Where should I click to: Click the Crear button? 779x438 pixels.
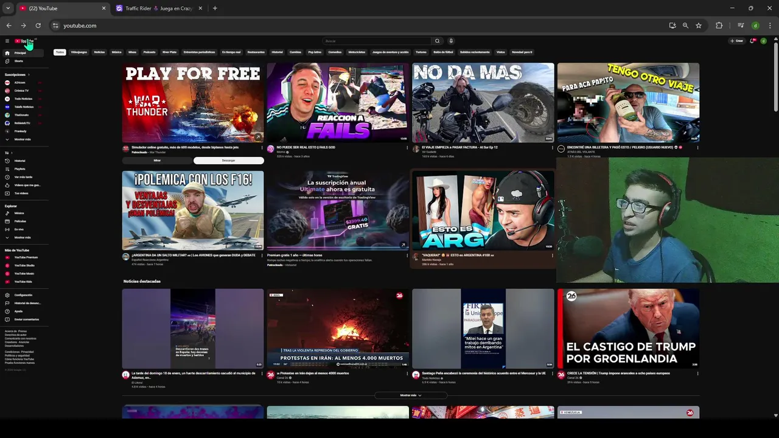tap(737, 41)
